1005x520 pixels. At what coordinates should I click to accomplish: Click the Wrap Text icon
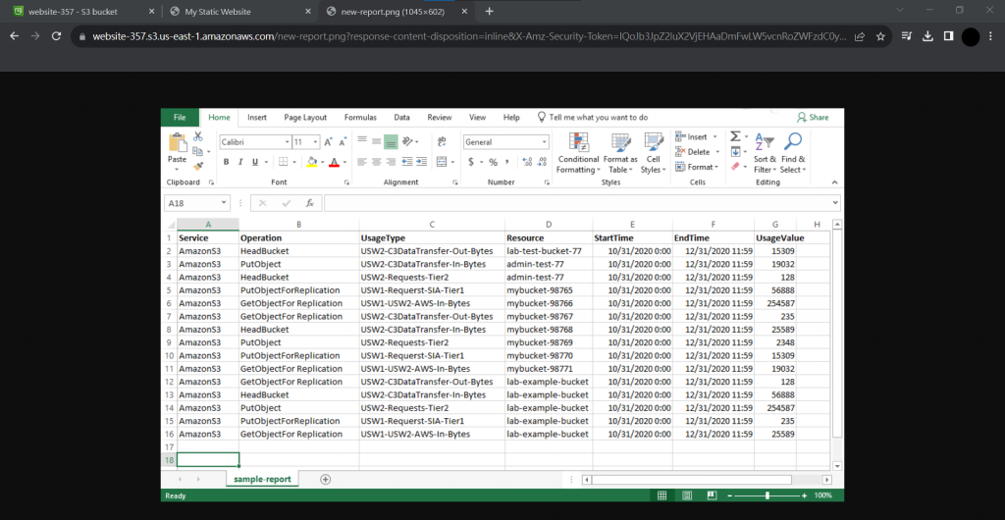click(x=442, y=141)
